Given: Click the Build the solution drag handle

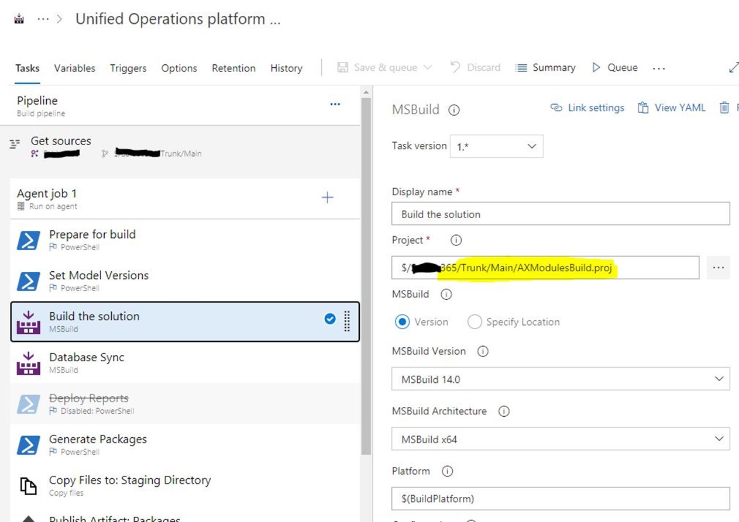Looking at the screenshot, I should click(347, 321).
